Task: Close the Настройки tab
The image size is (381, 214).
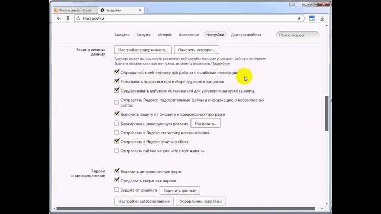Action: [x=140, y=10]
